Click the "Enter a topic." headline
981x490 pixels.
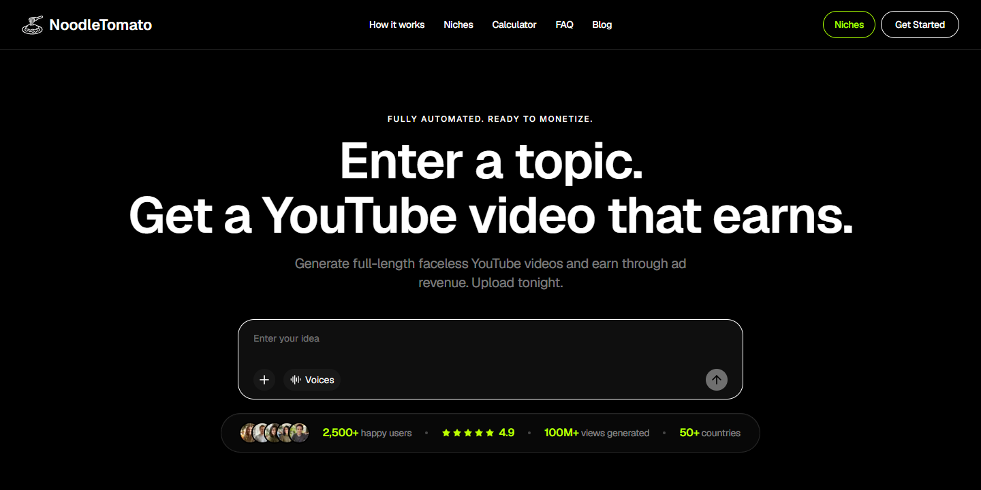coord(491,161)
